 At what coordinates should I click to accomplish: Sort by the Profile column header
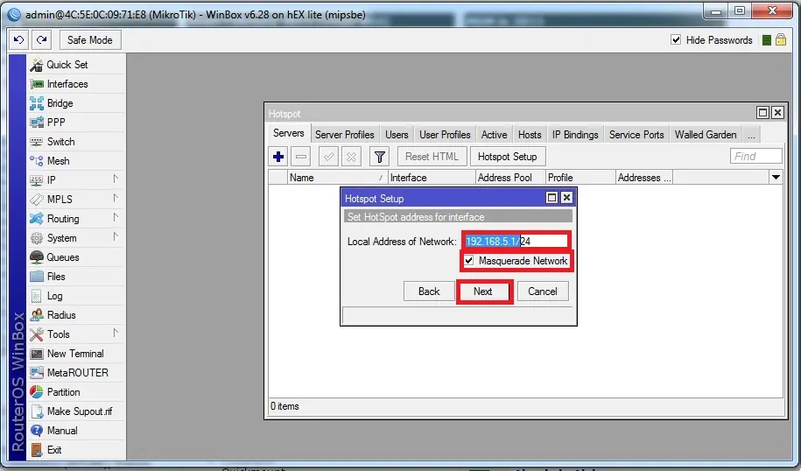(580, 177)
